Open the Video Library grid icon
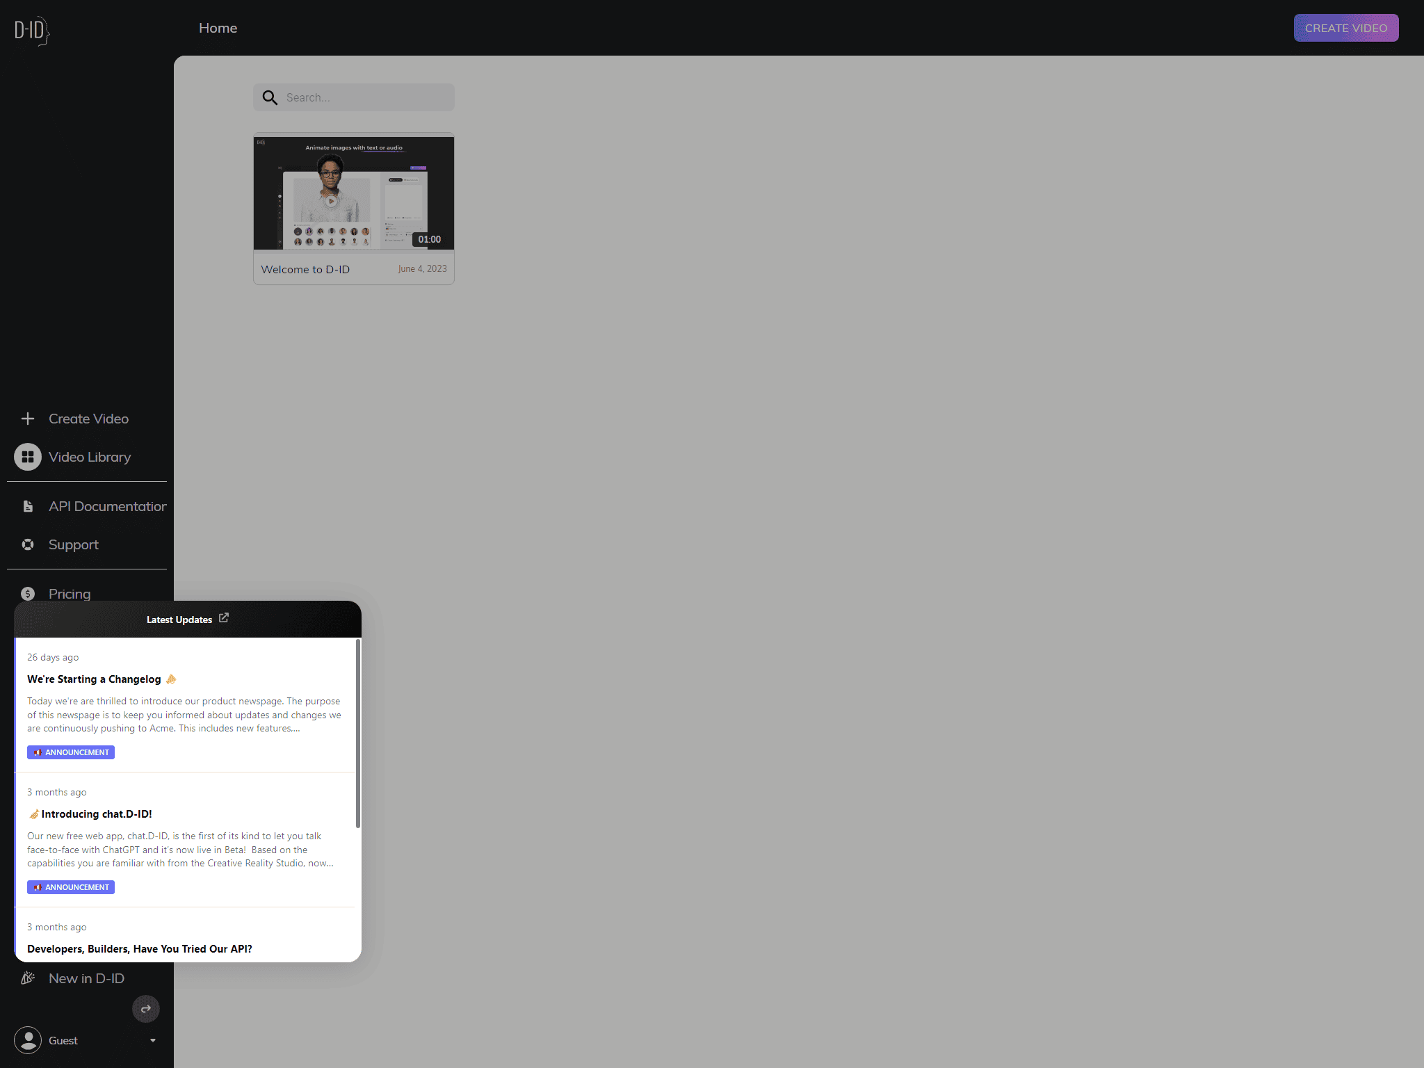 click(x=28, y=457)
